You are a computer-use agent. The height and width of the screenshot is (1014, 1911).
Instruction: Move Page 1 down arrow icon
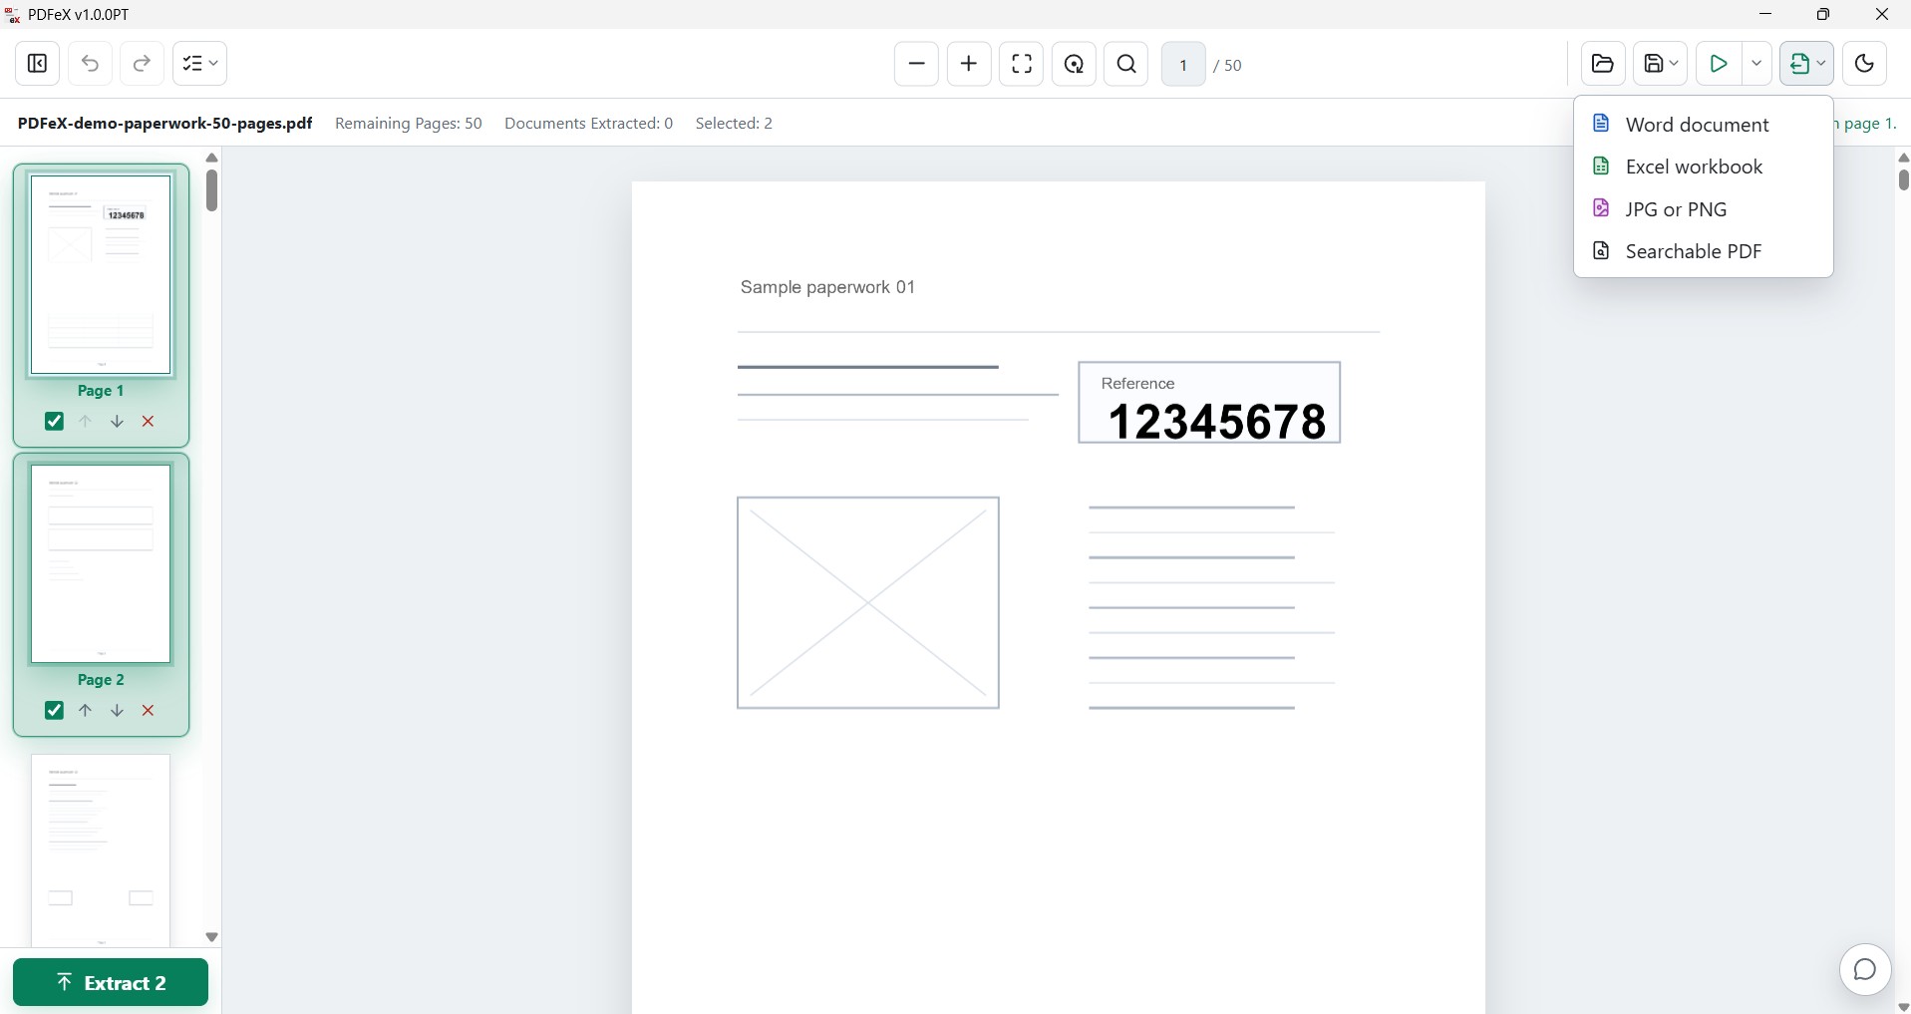click(x=117, y=422)
